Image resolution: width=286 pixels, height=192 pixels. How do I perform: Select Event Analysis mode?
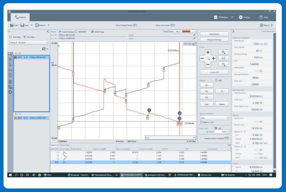[x=60, y=32]
